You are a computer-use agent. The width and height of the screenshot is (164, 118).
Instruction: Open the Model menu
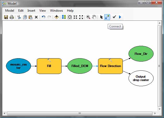tap(10, 11)
